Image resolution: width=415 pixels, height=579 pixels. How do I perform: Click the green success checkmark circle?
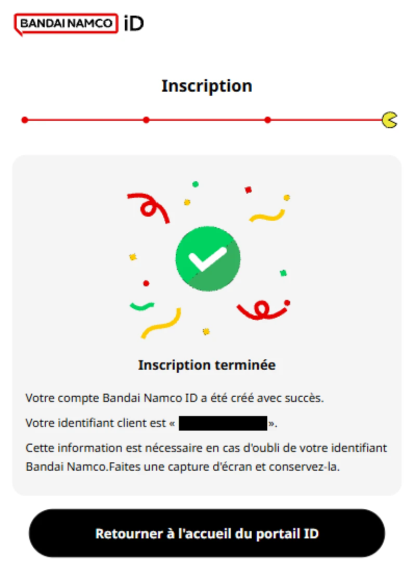(x=207, y=259)
